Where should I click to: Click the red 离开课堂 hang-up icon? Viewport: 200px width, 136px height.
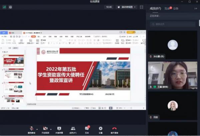pyautogui.click(x=114, y=128)
